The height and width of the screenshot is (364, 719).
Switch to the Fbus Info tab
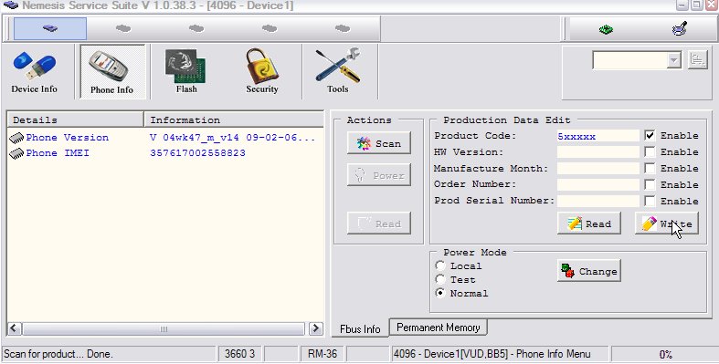[360, 328]
